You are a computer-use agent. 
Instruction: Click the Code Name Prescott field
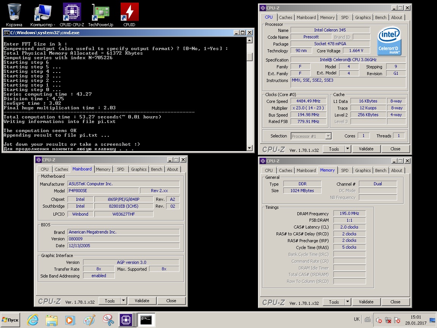[311, 37]
